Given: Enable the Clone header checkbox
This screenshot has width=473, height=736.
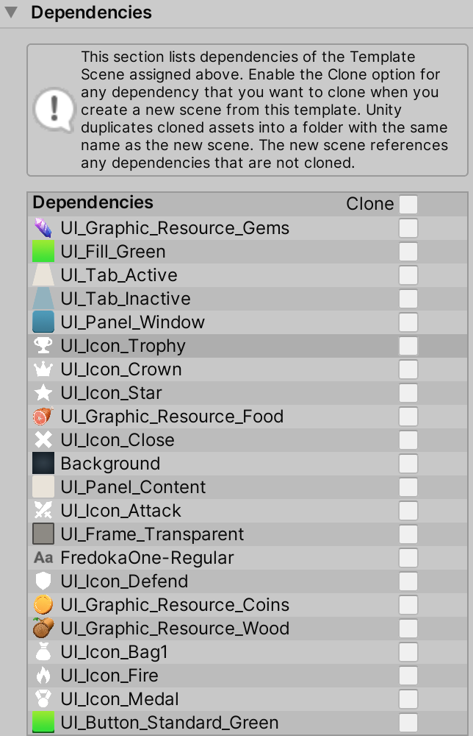Looking at the screenshot, I should point(408,203).
